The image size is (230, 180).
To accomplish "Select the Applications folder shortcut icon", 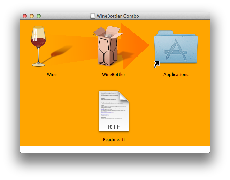I will click(x=176, y=47).
